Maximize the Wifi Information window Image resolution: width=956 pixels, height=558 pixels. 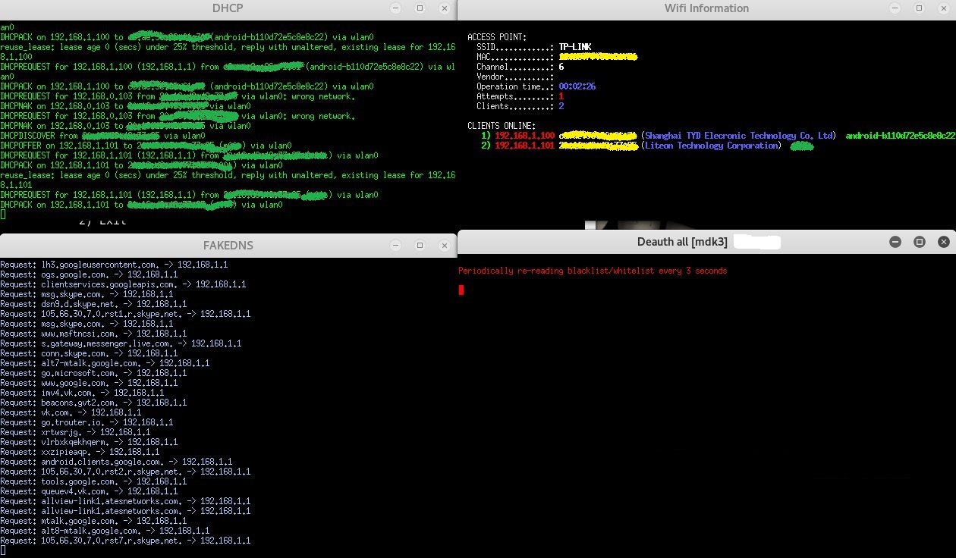click(918, 8)
